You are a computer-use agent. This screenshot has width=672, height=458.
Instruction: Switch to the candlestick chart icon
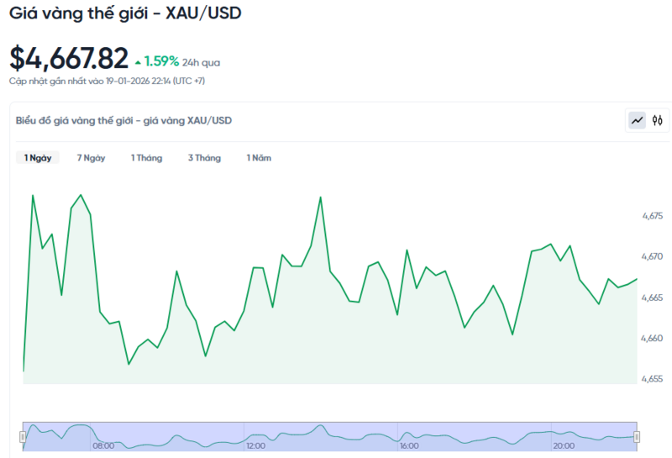pyautogui.click(x=658, y=120)
